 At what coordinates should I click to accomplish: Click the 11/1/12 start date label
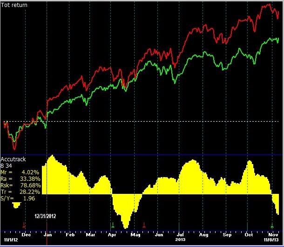(11, 240)
